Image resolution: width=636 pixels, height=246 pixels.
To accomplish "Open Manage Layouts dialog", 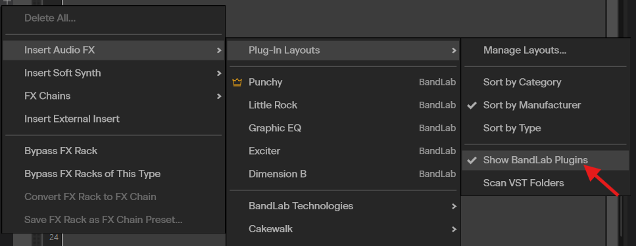I will [x=545, y=51].
